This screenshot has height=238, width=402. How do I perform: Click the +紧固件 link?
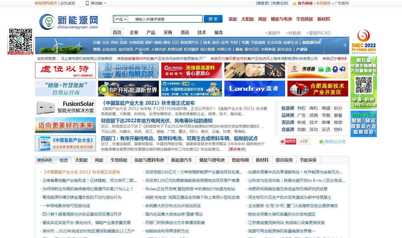coord(273,33)
